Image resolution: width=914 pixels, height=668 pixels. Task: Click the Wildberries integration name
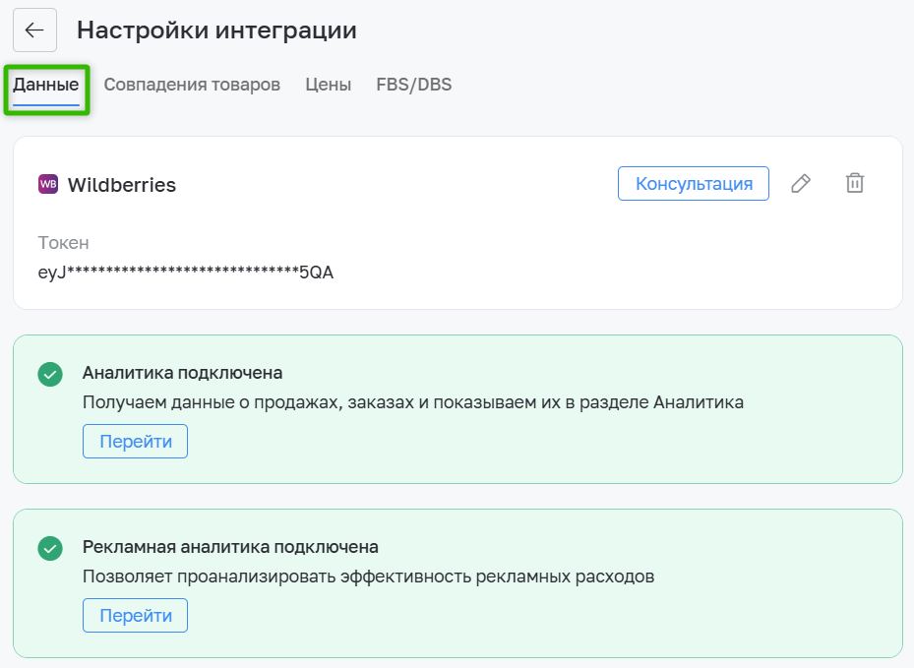(x=122, y=185)
